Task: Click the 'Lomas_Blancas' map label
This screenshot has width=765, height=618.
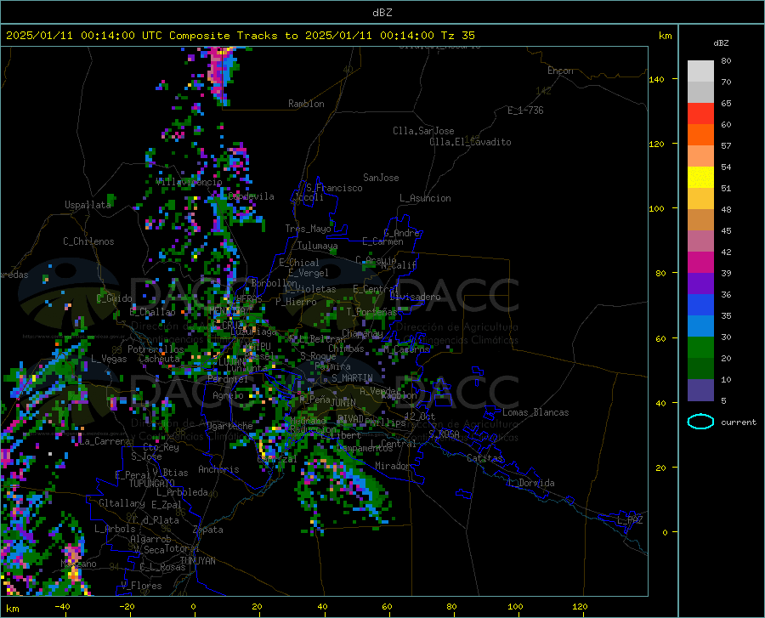Action: (x=535, y=412)
